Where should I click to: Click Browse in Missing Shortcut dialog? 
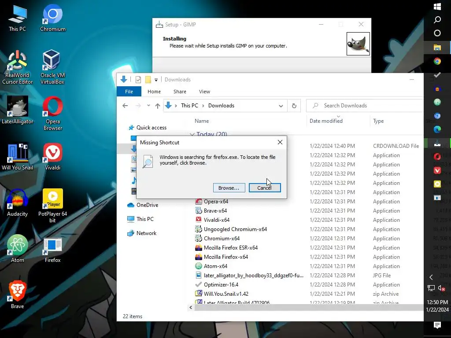tap(229, 187)
